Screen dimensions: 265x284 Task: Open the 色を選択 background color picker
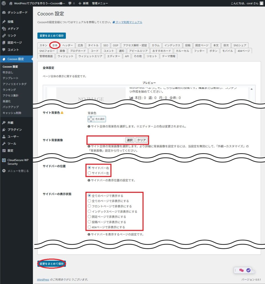(x=97, y=119)
